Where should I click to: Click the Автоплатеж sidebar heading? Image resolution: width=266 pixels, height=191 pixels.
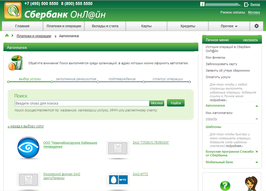tap(215, 106)
